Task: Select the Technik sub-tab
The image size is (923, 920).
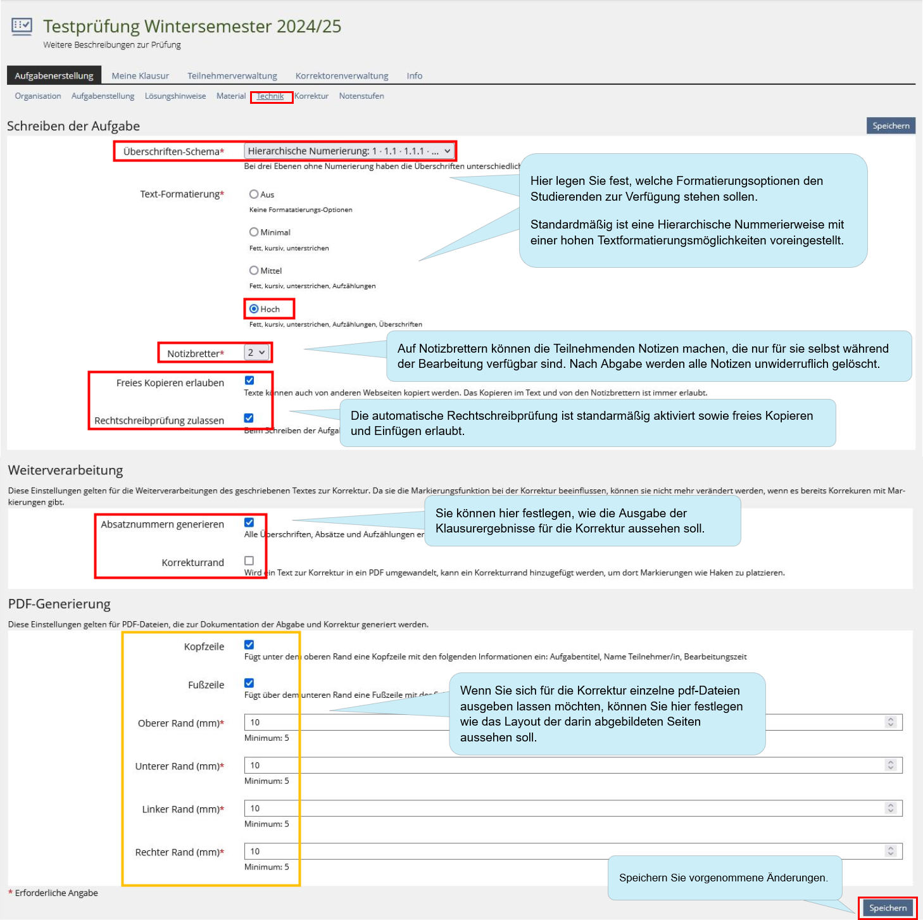Action: click(270, 96)
